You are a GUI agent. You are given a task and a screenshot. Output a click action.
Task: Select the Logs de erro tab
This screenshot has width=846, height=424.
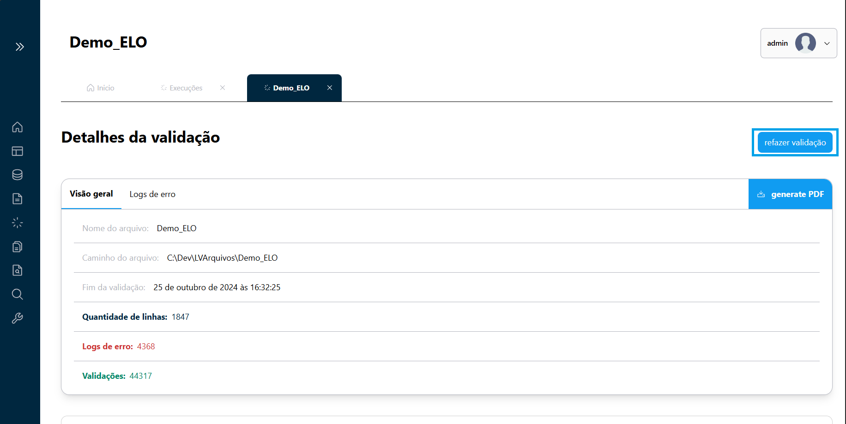coord(152,194)
